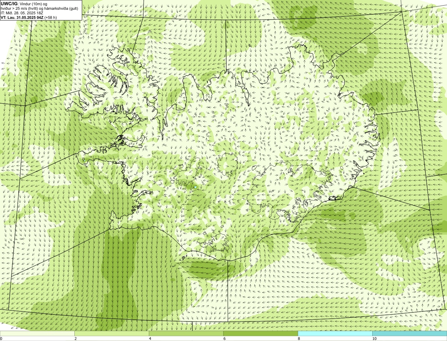447x341 pixels.
Task: Click the '4' tick label on the scale
Action: pyautogui.click(x=150, y=339)
